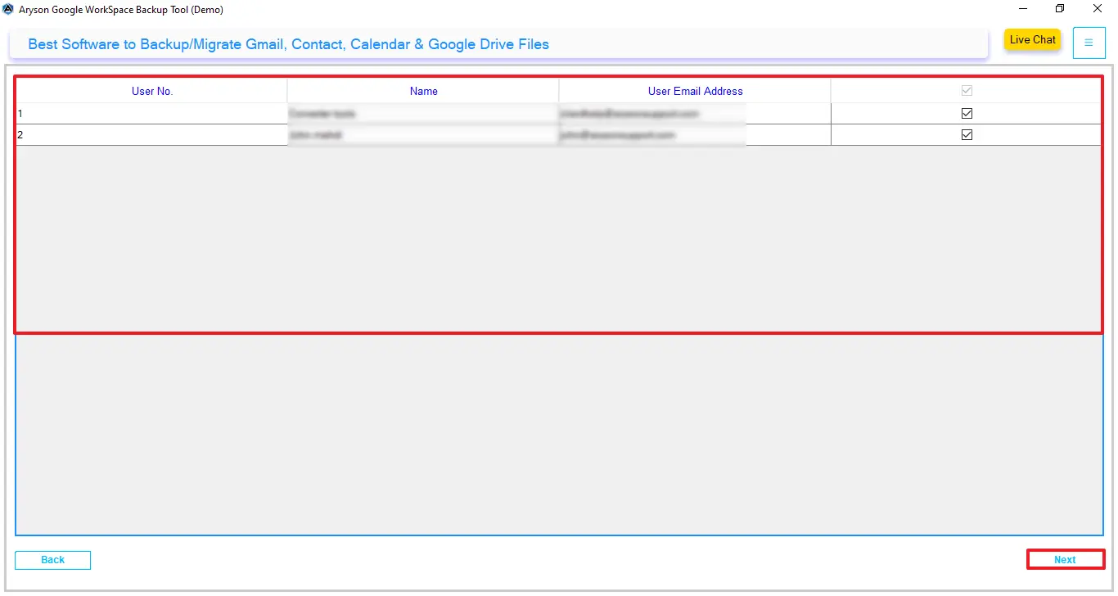This screenshot has width=1118, height=596.
Task: Click the User Email Address column header
Action: coord(695,90)
